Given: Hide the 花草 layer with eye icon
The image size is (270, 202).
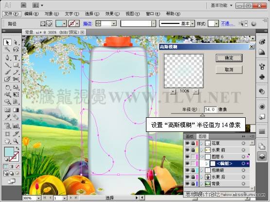Looking at the screenshot, I should pyautogui.click(x=187, y=143).
